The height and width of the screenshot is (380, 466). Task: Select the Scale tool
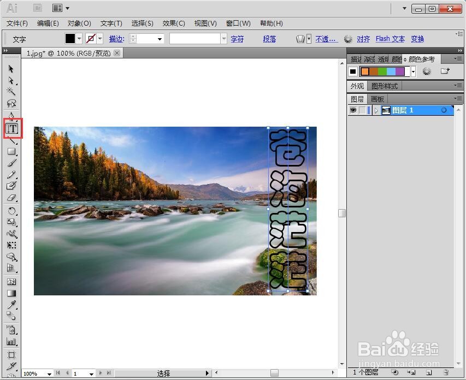[11, 222]
